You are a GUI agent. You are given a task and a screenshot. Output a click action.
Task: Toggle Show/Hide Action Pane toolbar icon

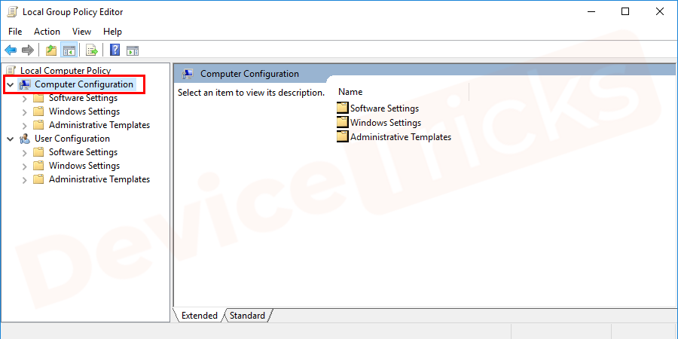pos(133,50)
